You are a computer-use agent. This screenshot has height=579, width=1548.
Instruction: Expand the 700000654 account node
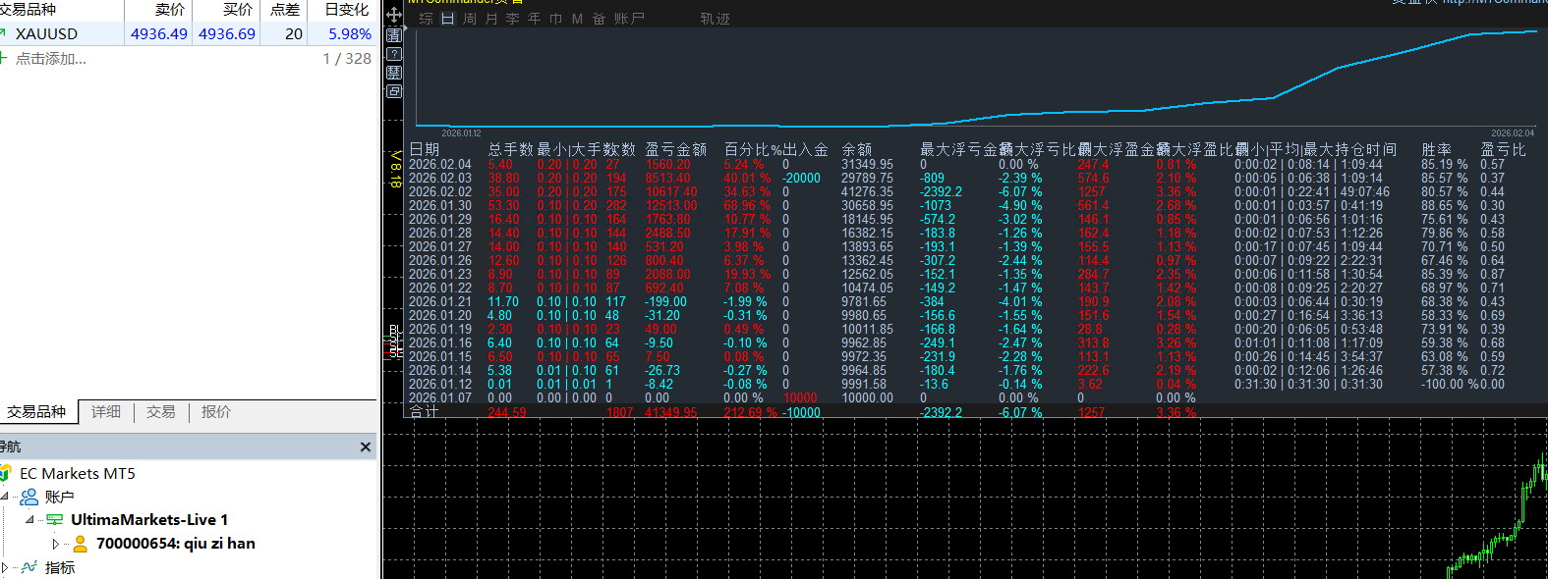click(55, 544)
